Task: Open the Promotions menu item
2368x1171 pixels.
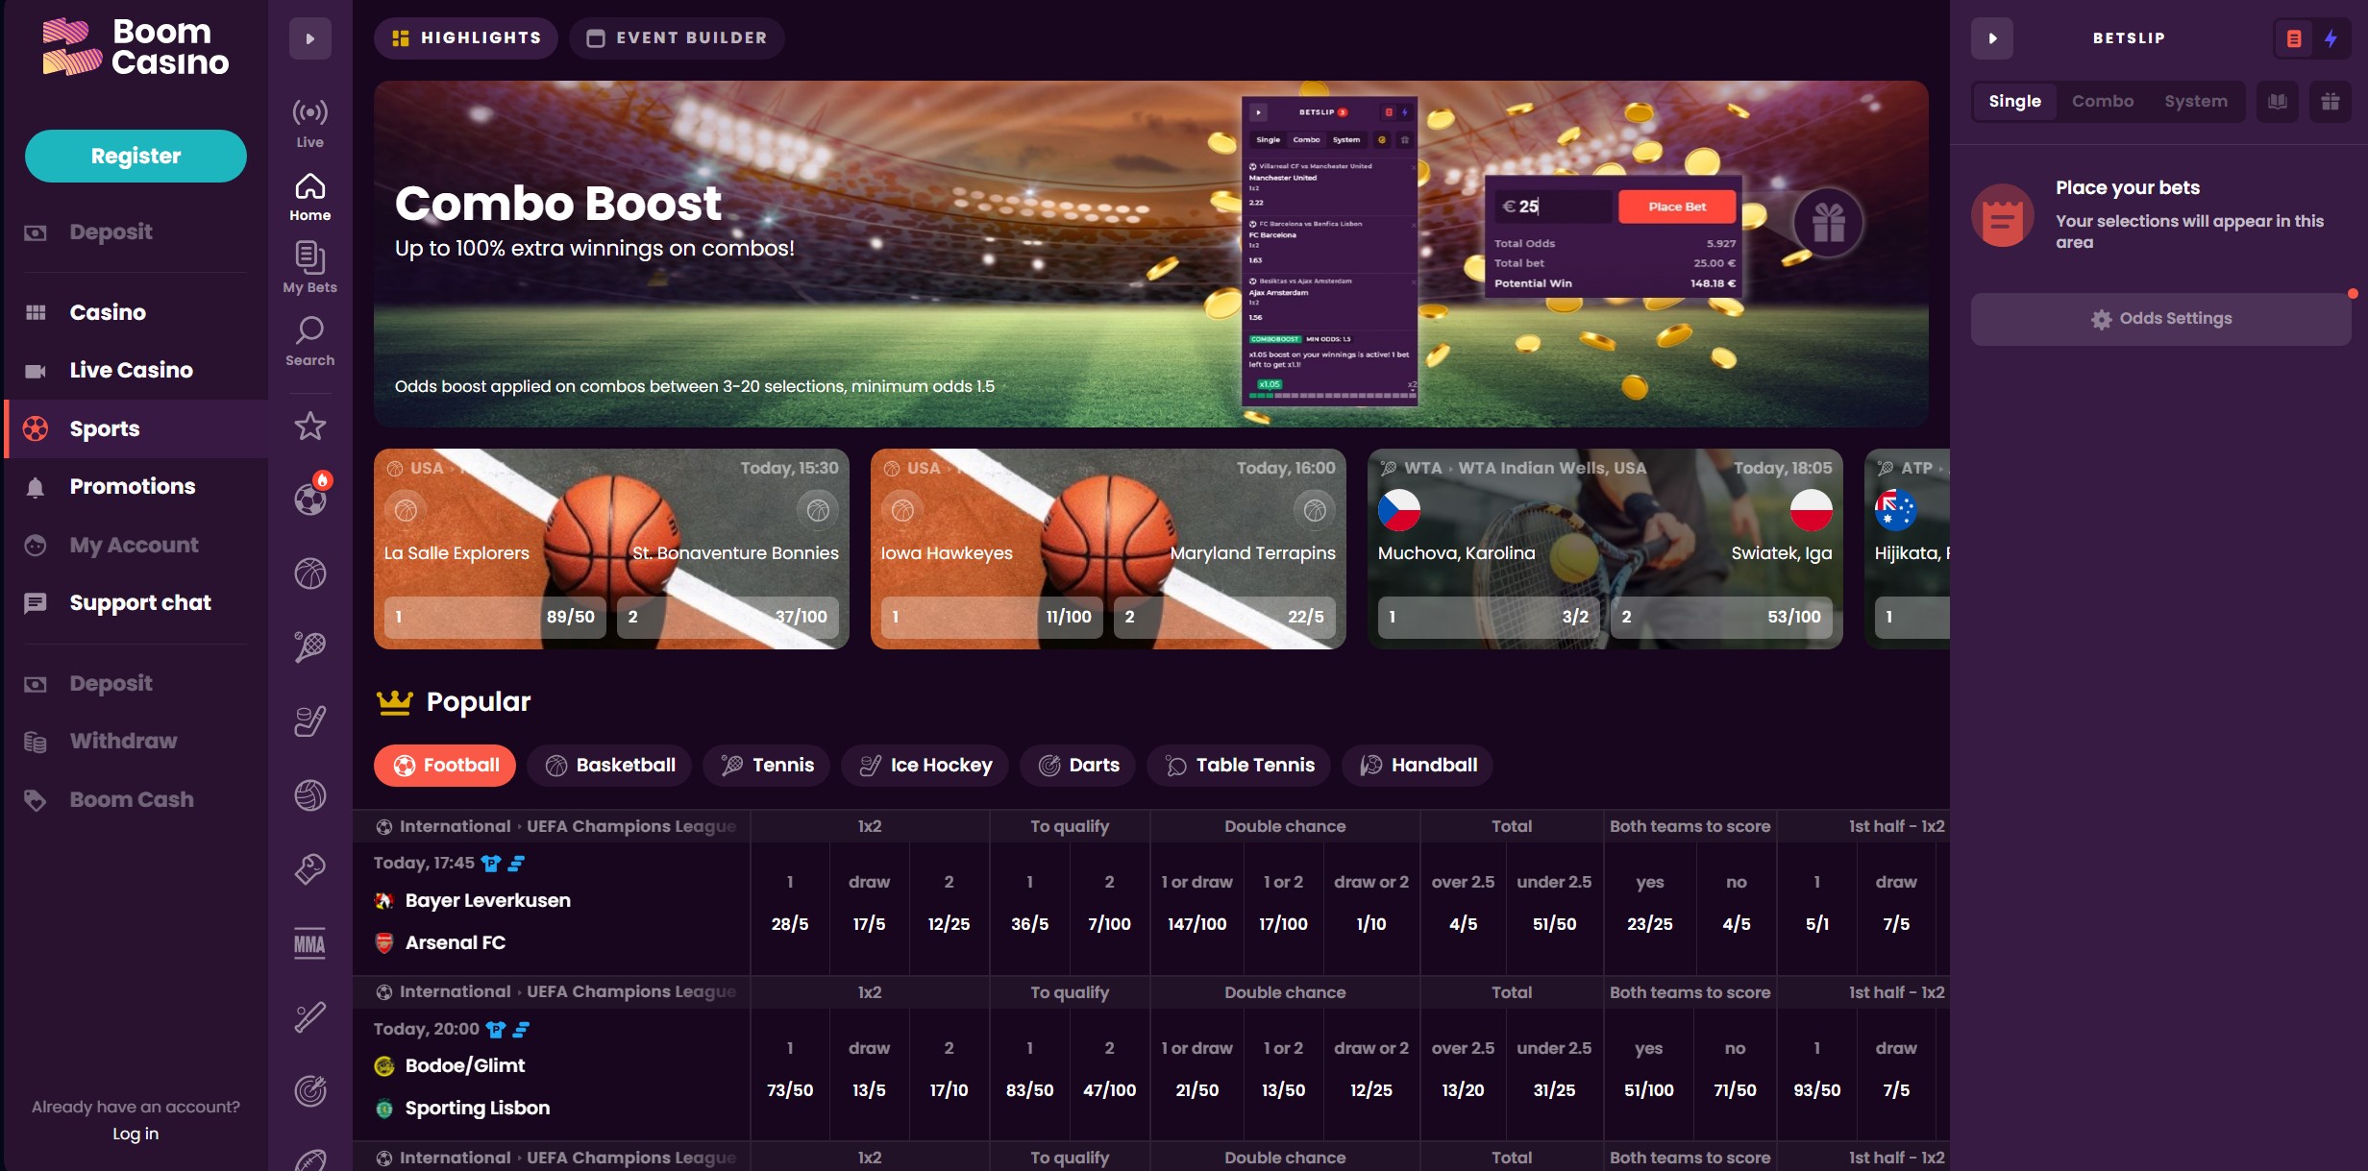Action: 133,486
